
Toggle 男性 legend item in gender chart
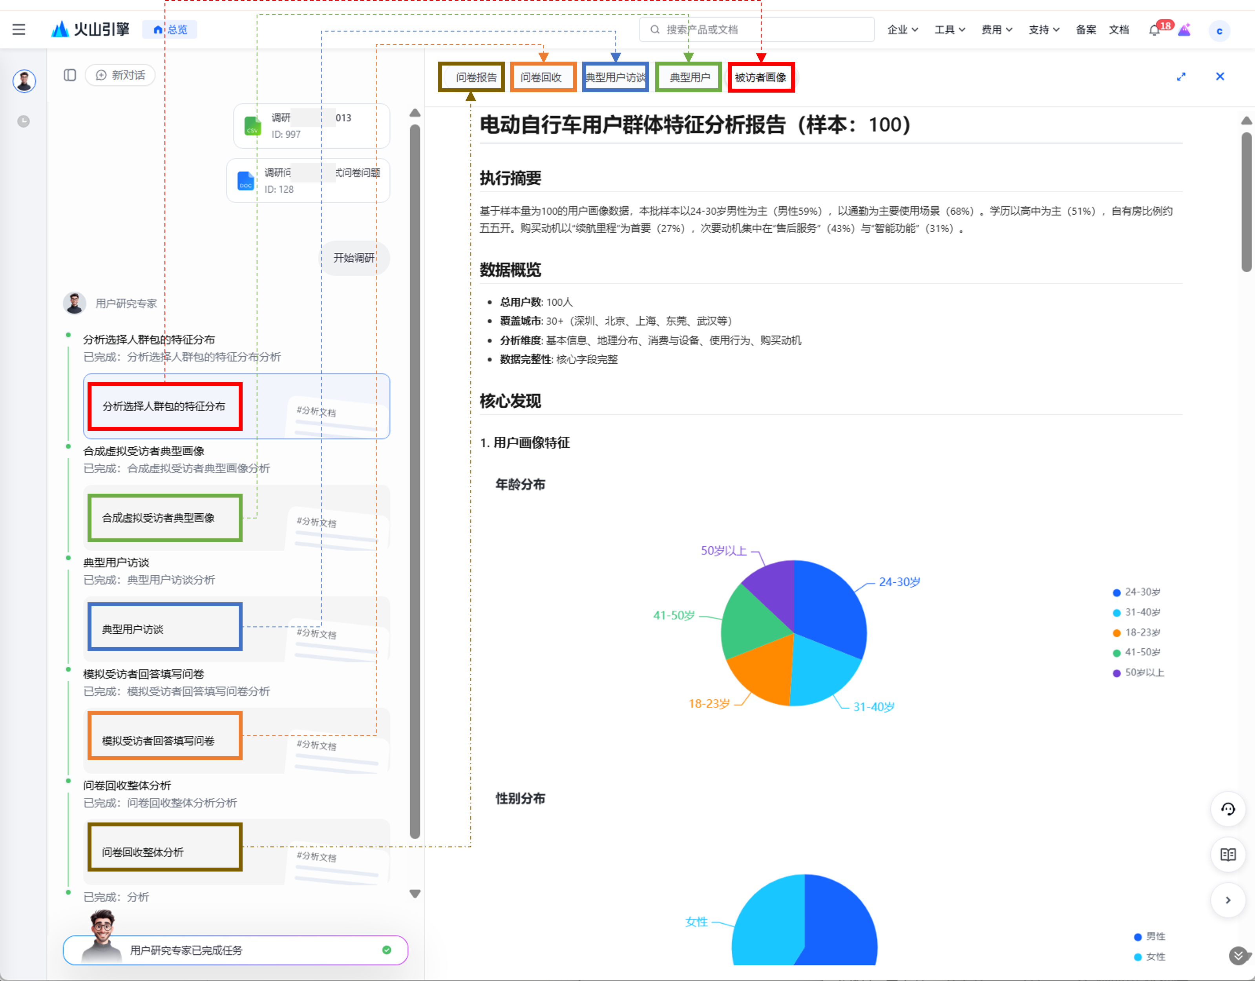tap(1149, 937)
